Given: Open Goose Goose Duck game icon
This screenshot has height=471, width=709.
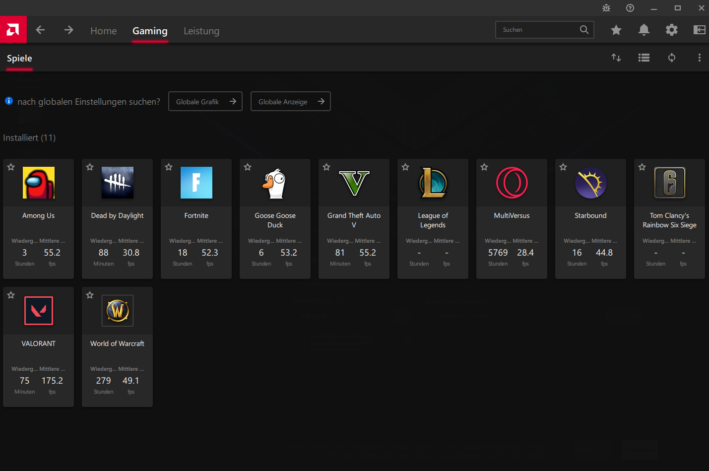Looking at the screenshot, I should tap(275, 183).
